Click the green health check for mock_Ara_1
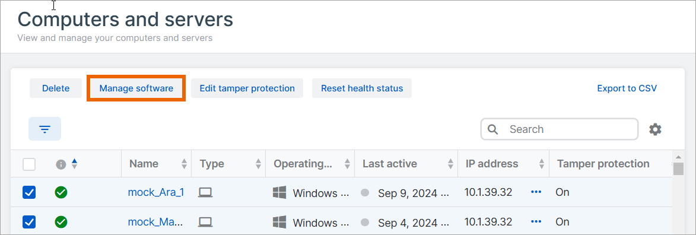The image size is (696, 235). click(x=61, y=192)
